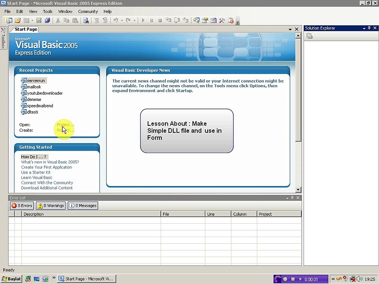
Task: Toggle the 0 Errors filter
Action: tap(22, 206)
